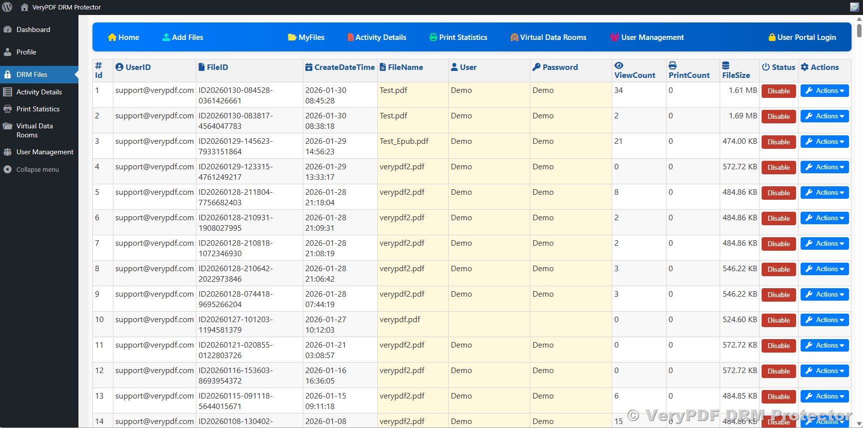
Task: Click the Add Files upload icon
Action: (166, 37)
